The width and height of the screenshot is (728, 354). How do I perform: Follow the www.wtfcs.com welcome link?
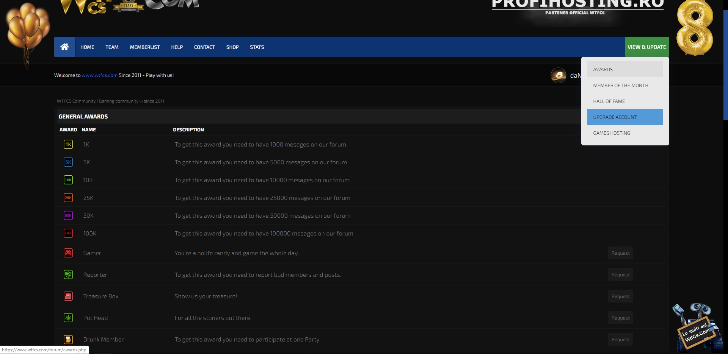point(99,75)
